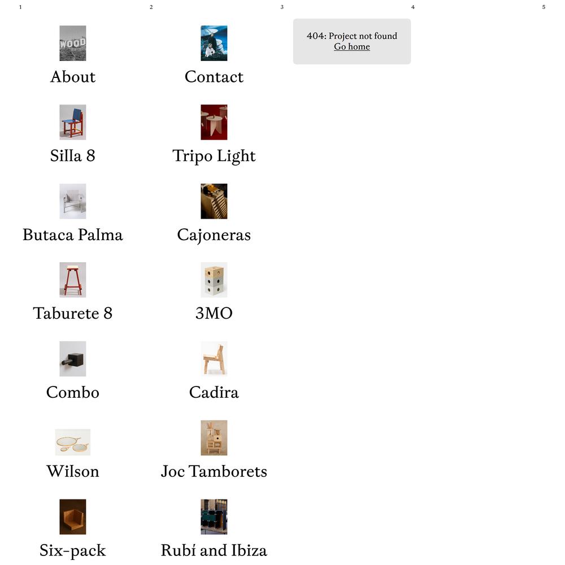Open the Six-pack project title link
Screen dimensions: 565x565
[x=73, y=550]
